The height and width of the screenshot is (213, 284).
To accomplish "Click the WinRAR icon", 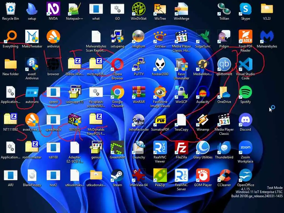I will click(139, 92).
